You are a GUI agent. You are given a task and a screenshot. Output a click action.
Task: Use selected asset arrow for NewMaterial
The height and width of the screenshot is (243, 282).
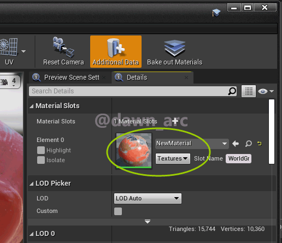pyautogui.click(x=236, y=144)
